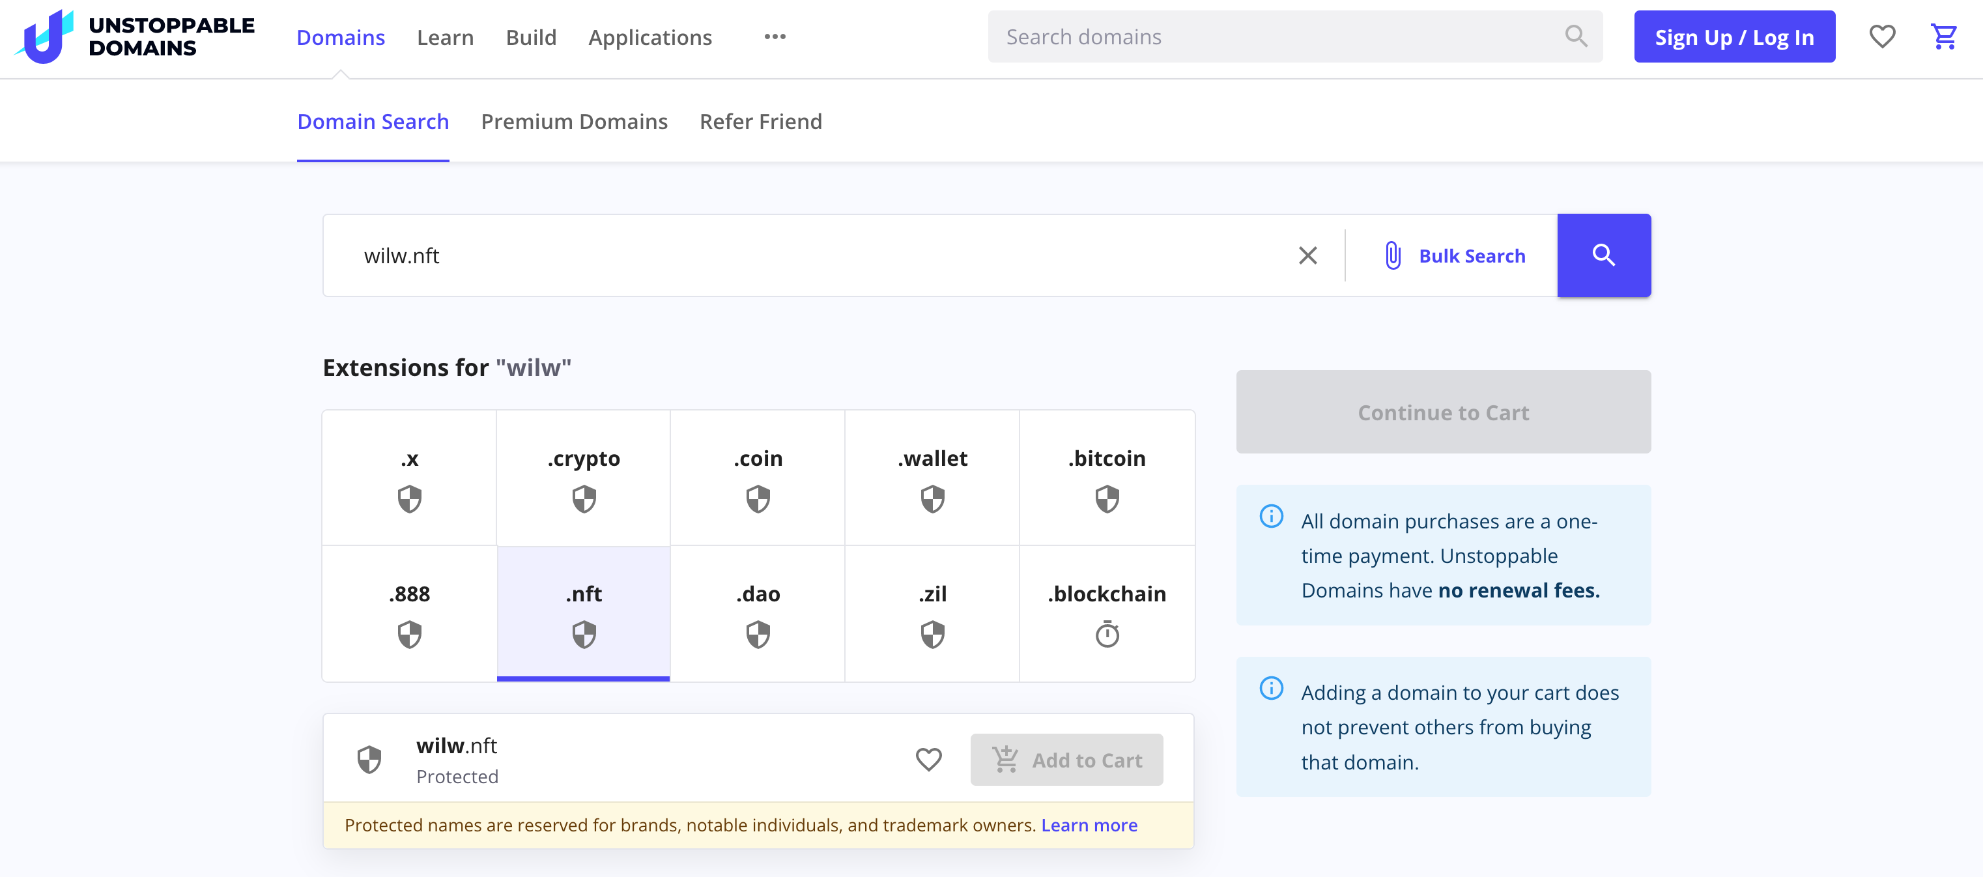Click the heart icon in the top navigation
Screen dimensions: 1983x877
pyautogui.click(x=1883, y=35)
